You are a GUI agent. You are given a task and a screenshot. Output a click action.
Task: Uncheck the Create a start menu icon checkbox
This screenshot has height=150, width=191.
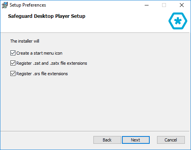coord(13,53)
